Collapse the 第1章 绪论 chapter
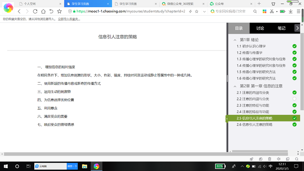Viewport: 304px width, 171px height. (x=235, y=40)
